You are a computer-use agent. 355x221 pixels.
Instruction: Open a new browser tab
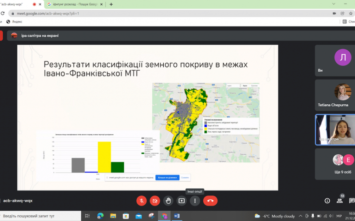[x=111, y=4]
